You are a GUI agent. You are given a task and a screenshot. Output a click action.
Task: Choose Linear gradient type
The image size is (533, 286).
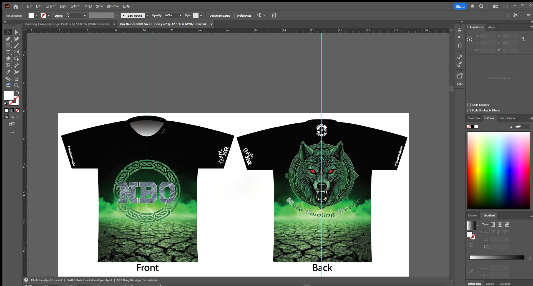[493, 224]
